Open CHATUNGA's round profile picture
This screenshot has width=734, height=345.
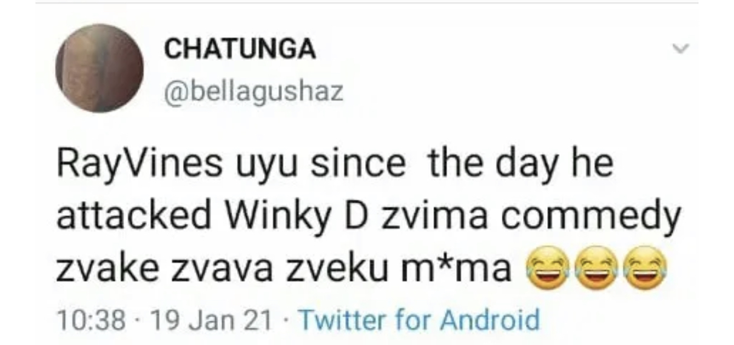coord(99,68)
